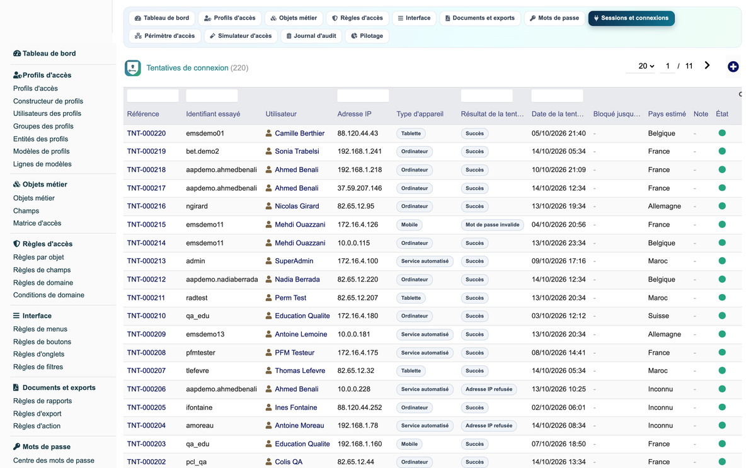
Task: Click the Référence filter field
Action: pyautogui.click(x=152, y=96)
